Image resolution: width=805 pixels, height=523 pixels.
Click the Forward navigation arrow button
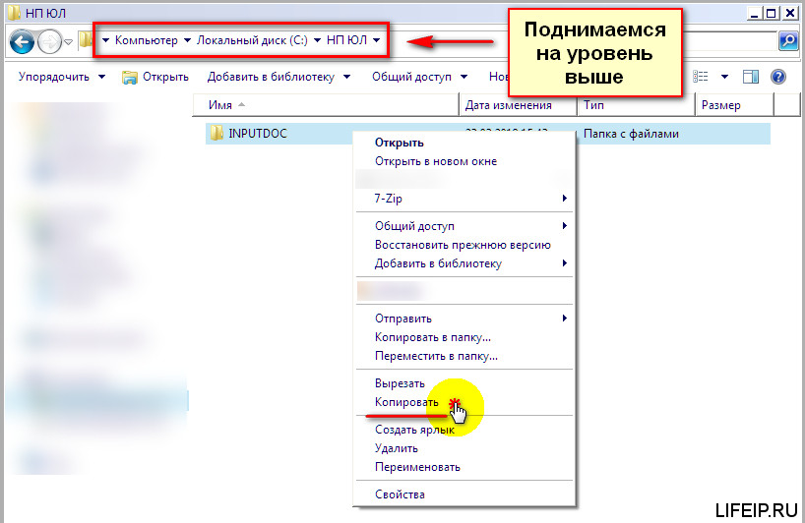pyautogui.click(x=50, y=41)
